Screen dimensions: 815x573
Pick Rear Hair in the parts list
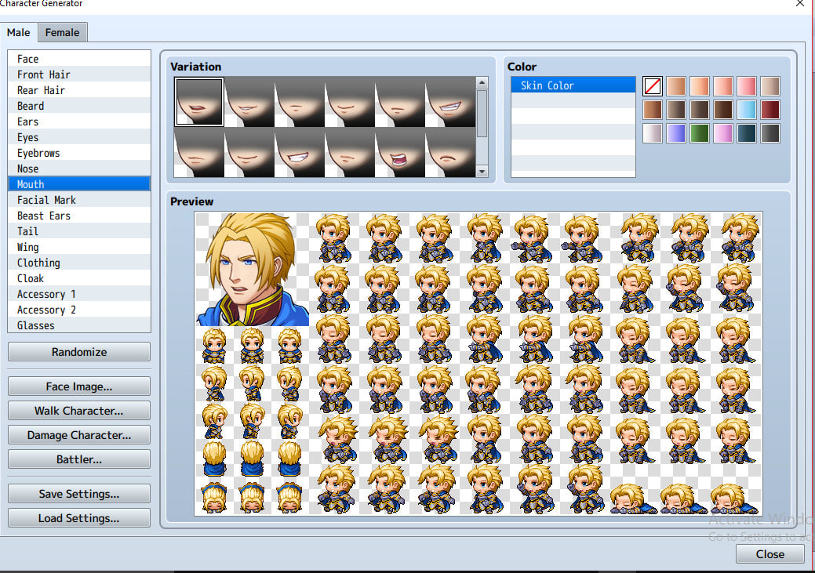click(79, 90)
